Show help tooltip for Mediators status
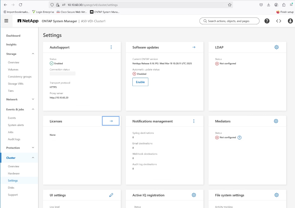Screen dimensions: 295x208 point(240,138)
